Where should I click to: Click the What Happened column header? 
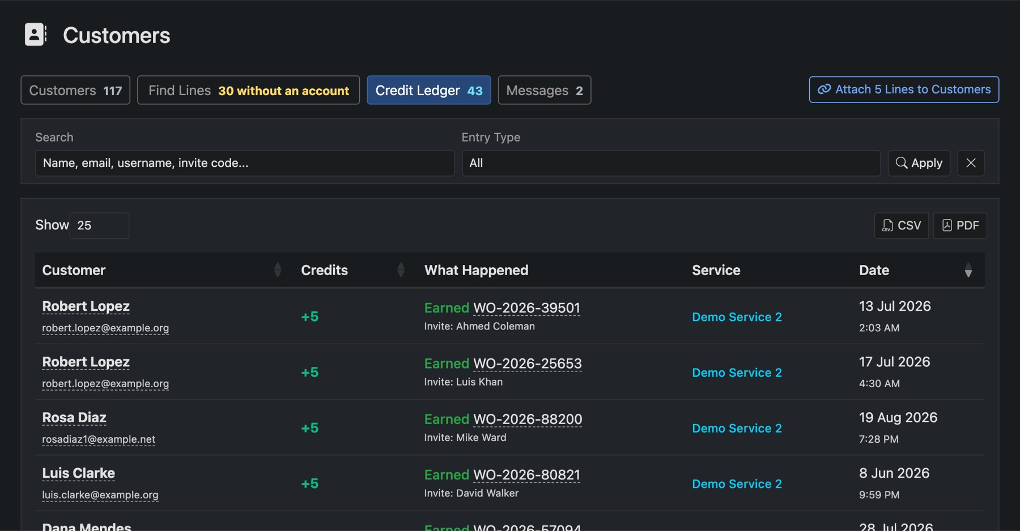coord(476,270)
